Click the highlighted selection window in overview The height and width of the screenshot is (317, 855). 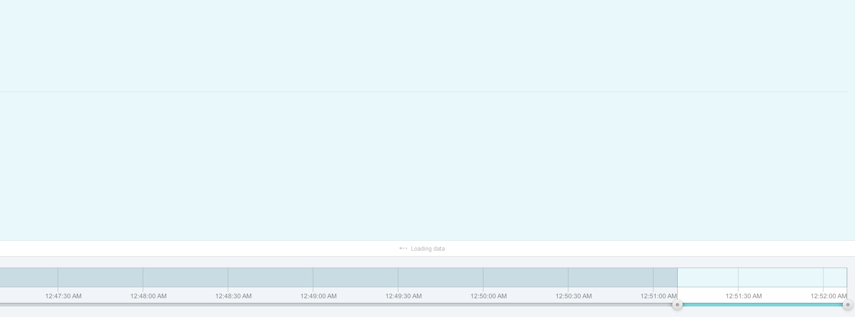(762, 278)
